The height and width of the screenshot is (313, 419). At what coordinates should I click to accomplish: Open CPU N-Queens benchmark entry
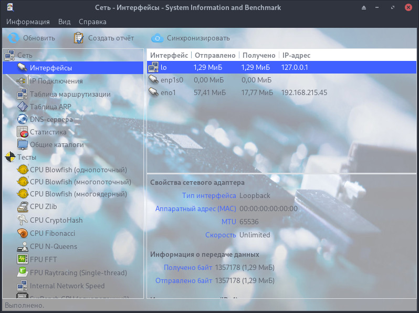[x=54, y=246]
